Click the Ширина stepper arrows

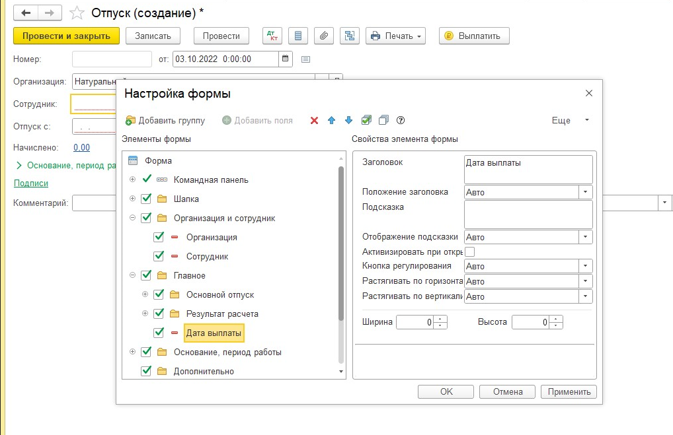click(x=440, y=322)
